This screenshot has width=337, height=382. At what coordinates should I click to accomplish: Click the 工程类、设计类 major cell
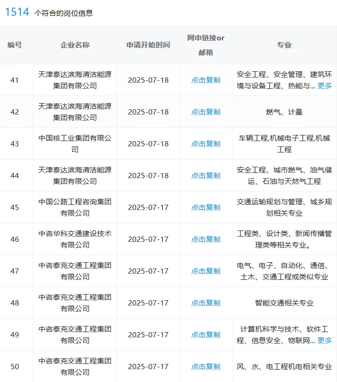point(284,239)
